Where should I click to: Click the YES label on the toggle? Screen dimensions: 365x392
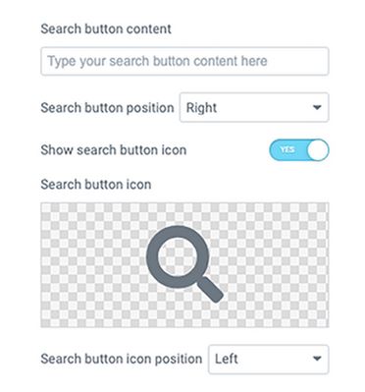287,149
